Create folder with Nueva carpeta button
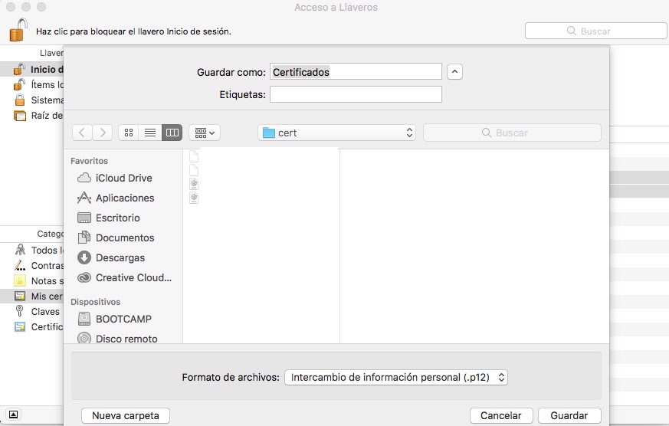 pos(126,415)
